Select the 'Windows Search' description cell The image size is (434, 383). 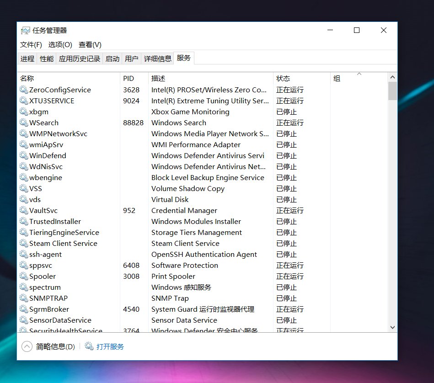179,122
